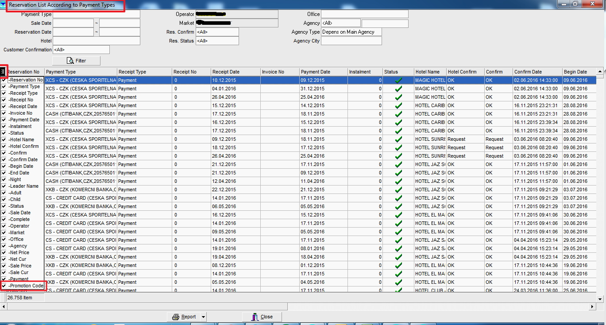Expand the Agency Type combo box
Image resolution: width=606 pixels, height=325 pixels.
[x=351, y=32]
